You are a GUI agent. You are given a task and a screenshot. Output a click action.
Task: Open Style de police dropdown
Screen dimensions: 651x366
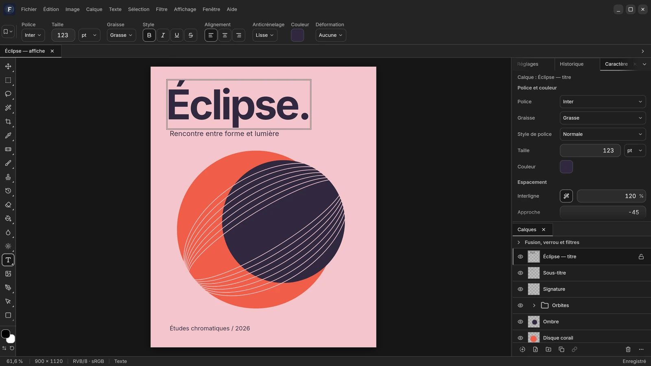coord(603,134)
